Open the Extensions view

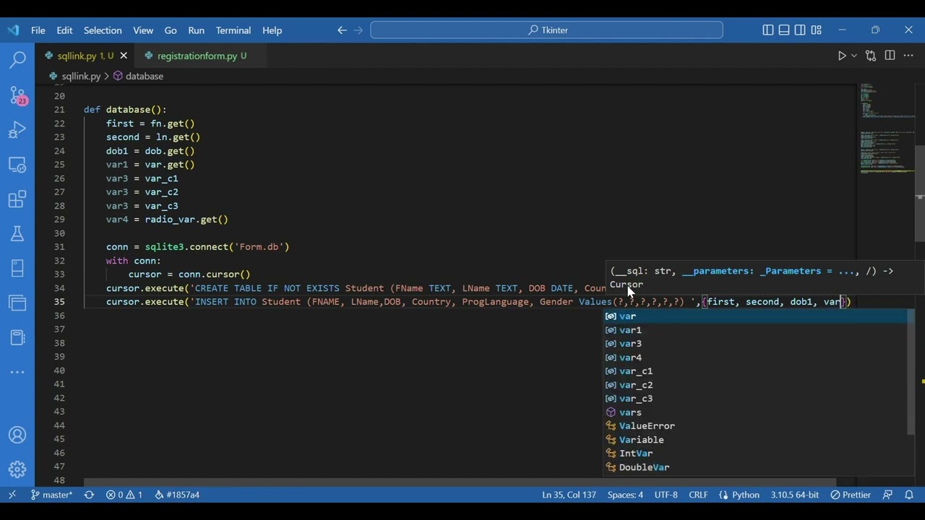tap(17, 199)
